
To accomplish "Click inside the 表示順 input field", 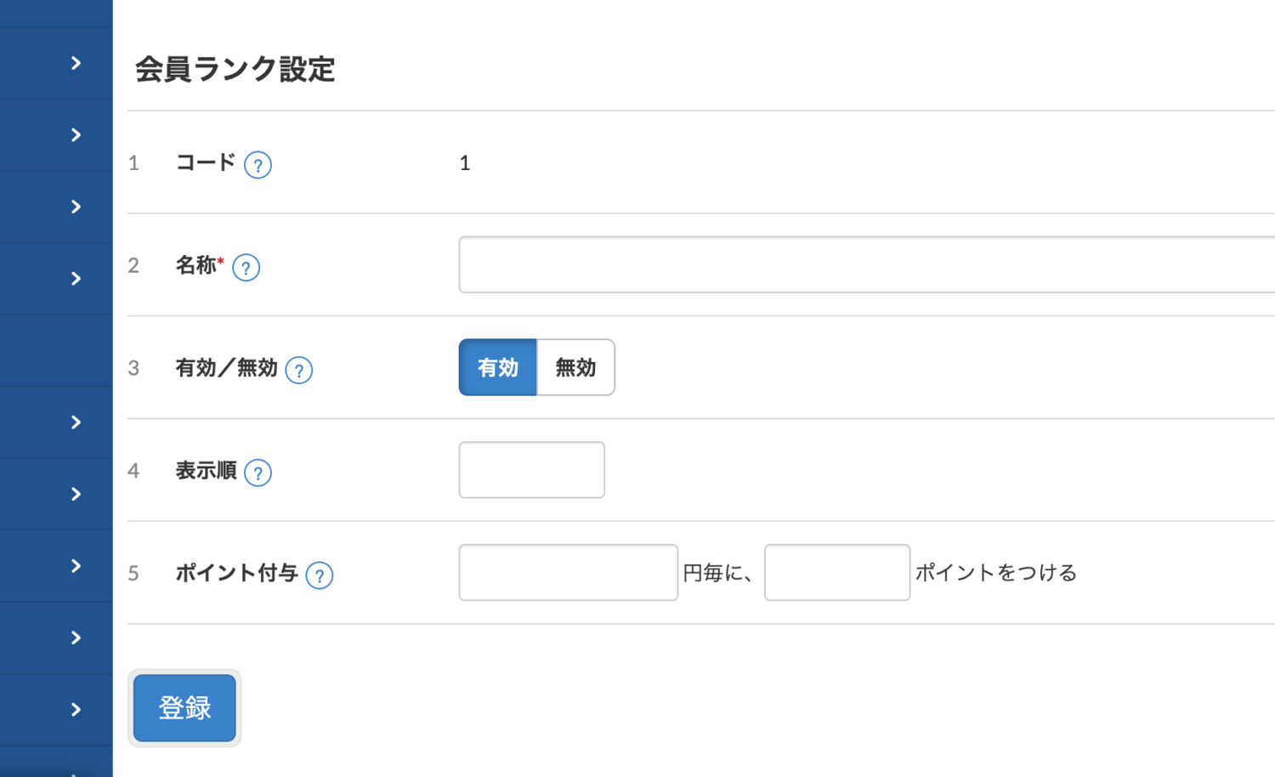I will pyautogui.click(x=531, y=470).
